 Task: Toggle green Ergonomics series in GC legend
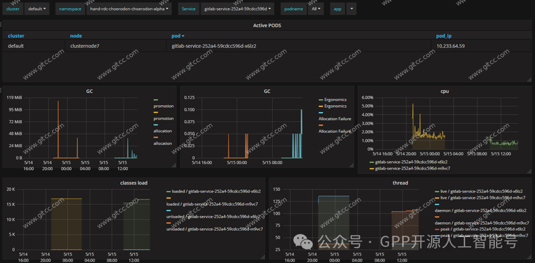tap(336, 100)
